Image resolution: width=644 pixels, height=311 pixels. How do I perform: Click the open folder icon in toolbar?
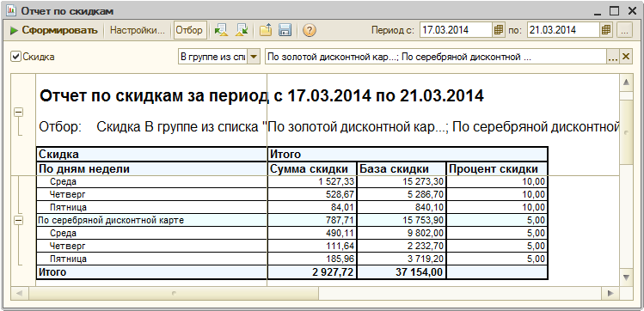266,30
